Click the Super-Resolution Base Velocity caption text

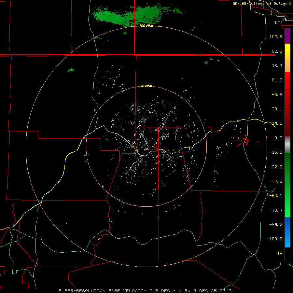point(146,291)
